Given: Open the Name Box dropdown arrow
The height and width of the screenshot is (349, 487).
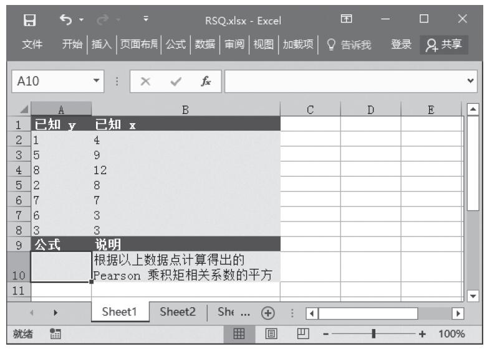Looking at the screenshot, I should [96, 81].
